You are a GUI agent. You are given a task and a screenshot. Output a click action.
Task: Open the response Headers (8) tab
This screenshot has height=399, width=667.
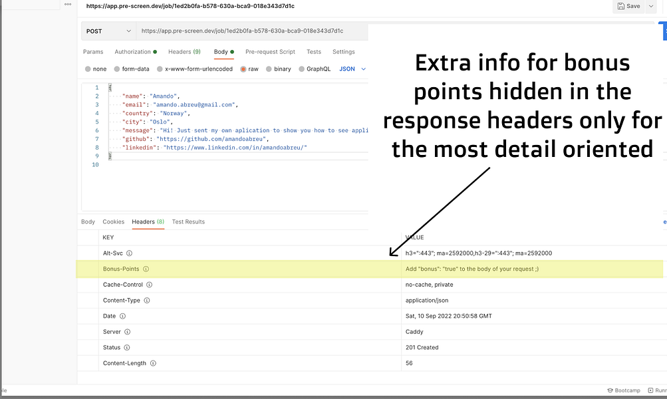(x=148, y=221)
